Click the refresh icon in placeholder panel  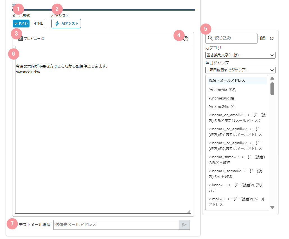(272, 38)
